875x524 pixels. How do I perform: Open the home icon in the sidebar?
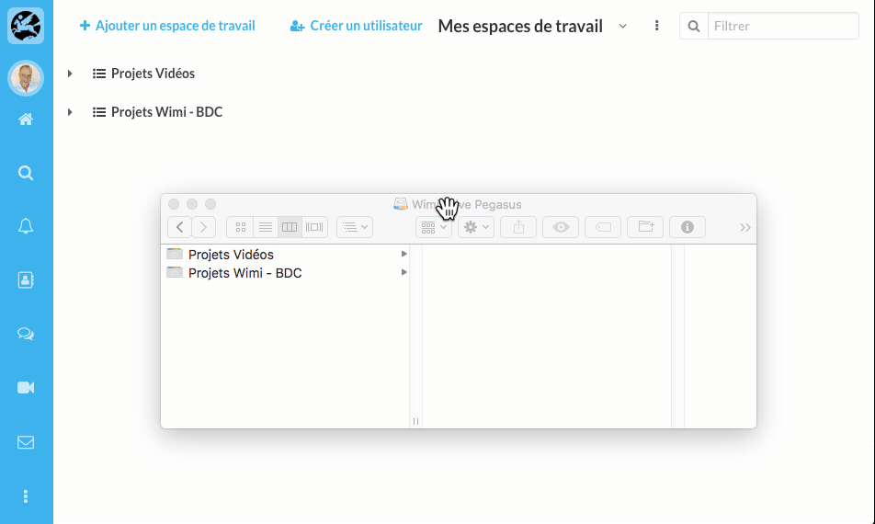tap(26, 120)
